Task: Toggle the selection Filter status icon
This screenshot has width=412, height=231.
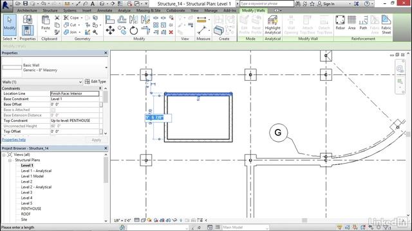Action: 387,227
